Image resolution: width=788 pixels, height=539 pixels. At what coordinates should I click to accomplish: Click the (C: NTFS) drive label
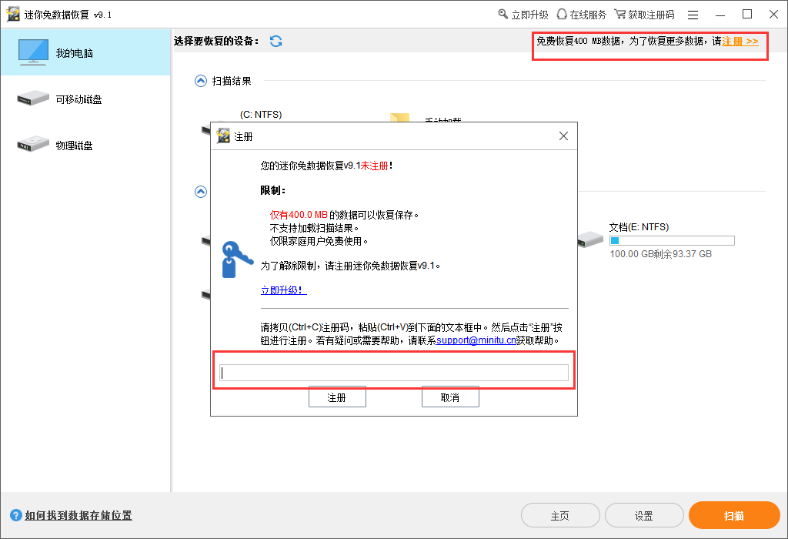[x=261, y=115]
